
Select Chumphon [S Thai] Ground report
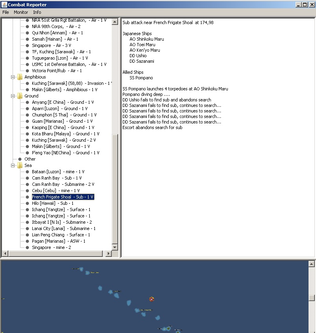tap(64, 115)
